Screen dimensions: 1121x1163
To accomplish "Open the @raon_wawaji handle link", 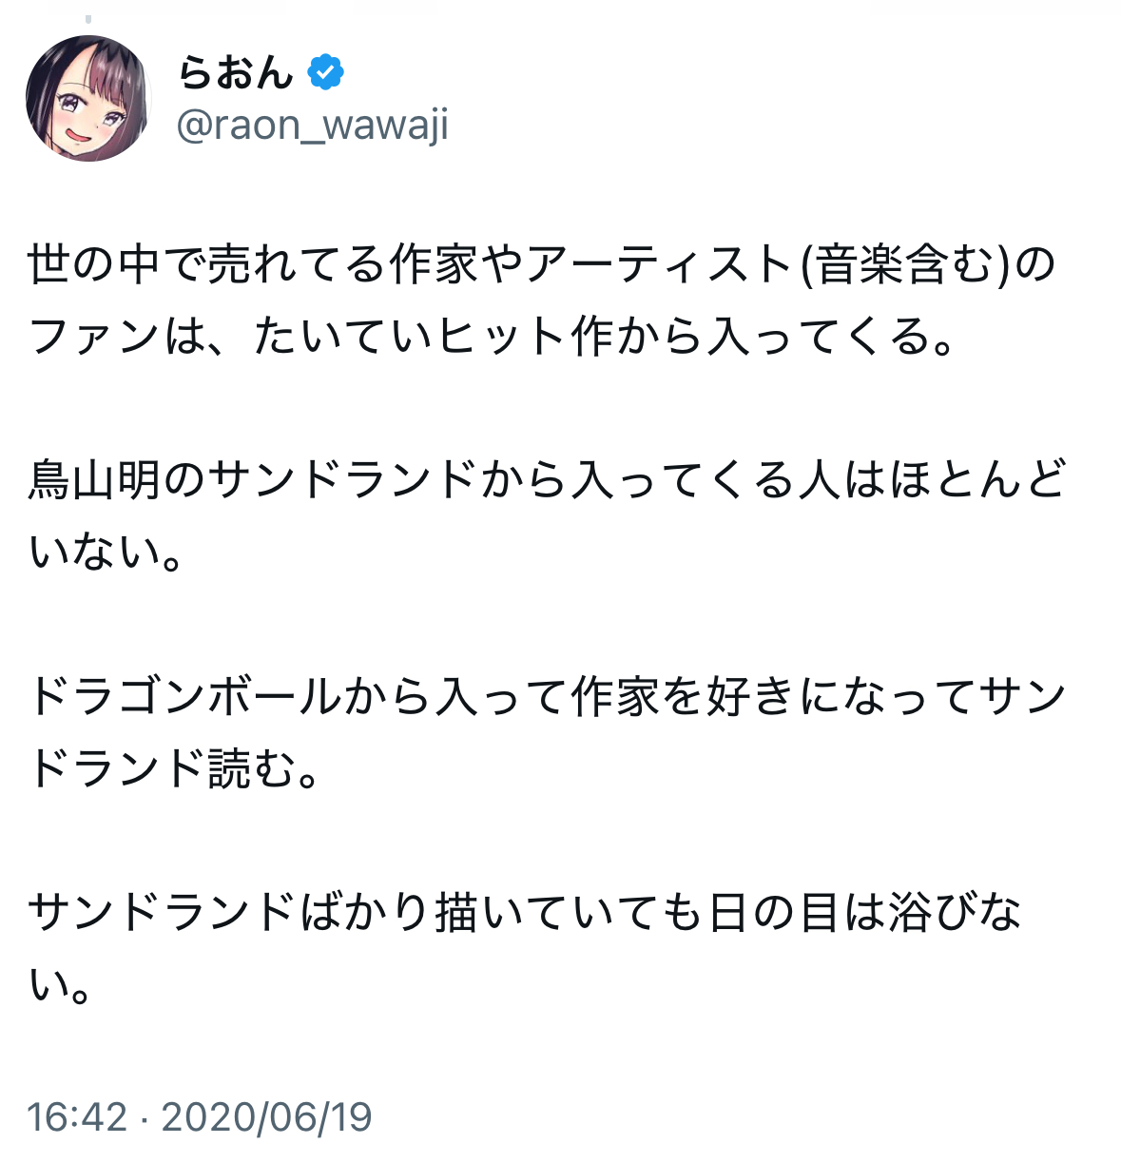I will coord(312,126).
